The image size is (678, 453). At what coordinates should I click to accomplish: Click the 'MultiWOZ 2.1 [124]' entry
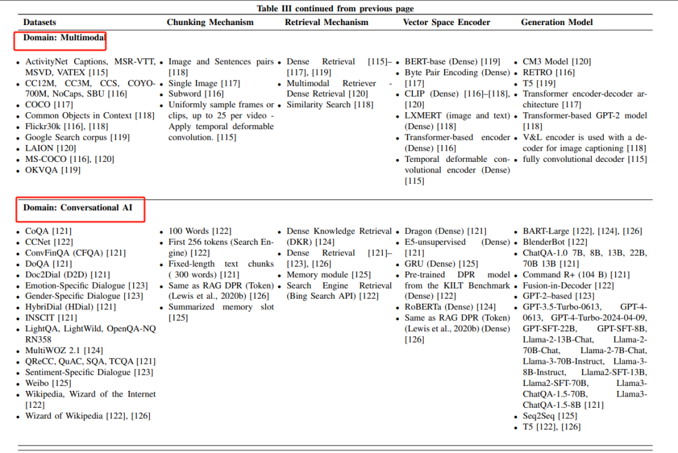(x=64, y=351)
